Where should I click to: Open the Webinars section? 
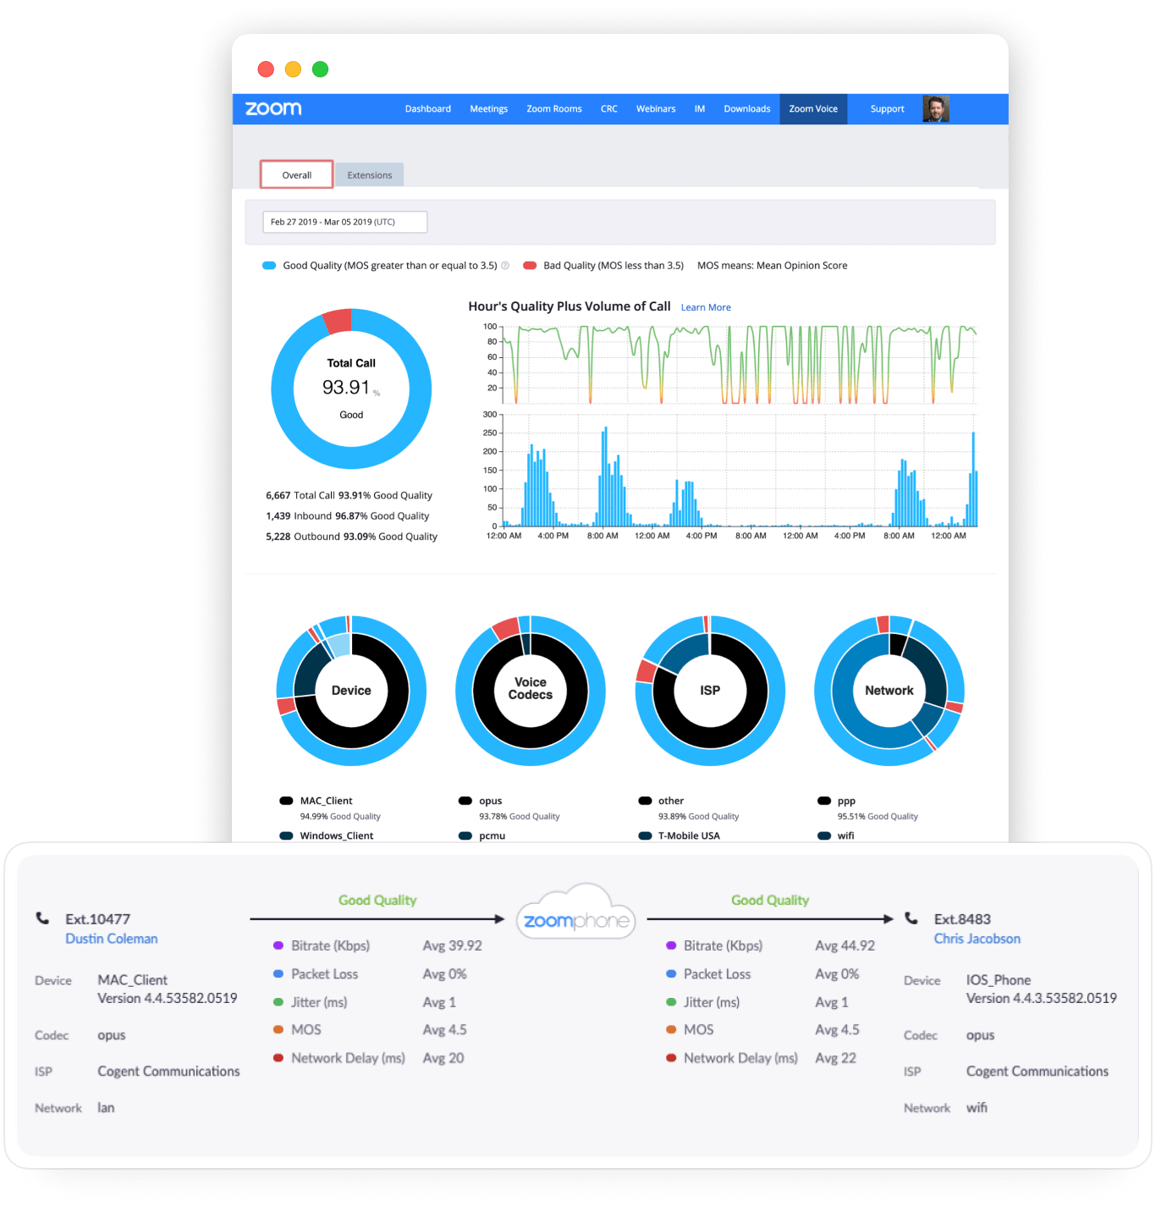pos(656,109)
